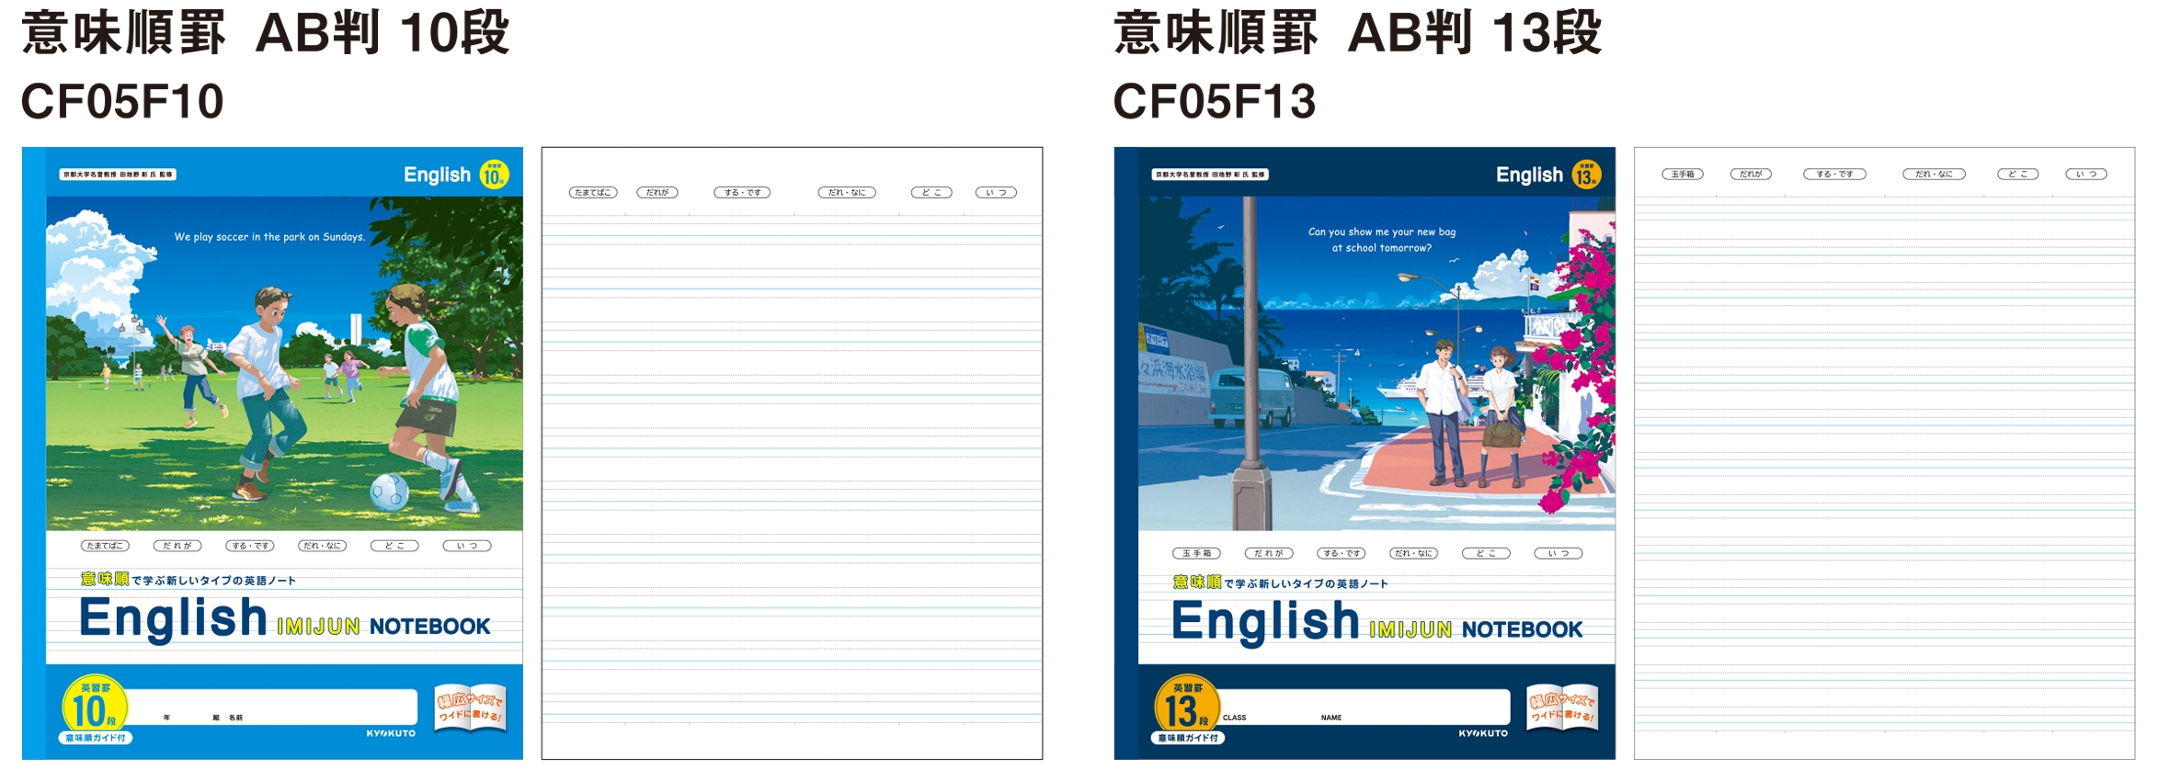The height and width of the screenshot is (769, 2158).
Task: Click the product code CF05F13
Action: coord(1215,101)
